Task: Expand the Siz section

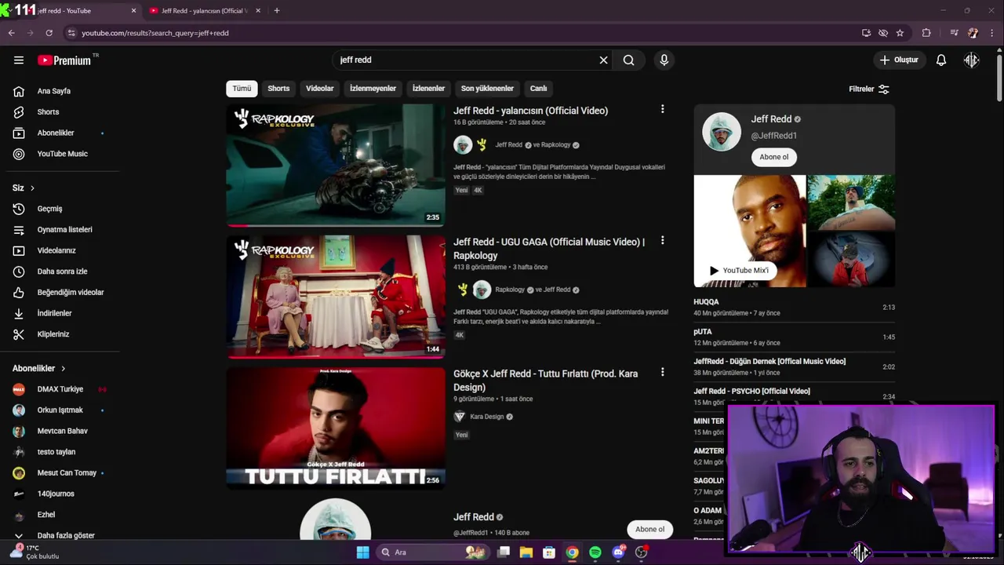Action: (24, 188)
